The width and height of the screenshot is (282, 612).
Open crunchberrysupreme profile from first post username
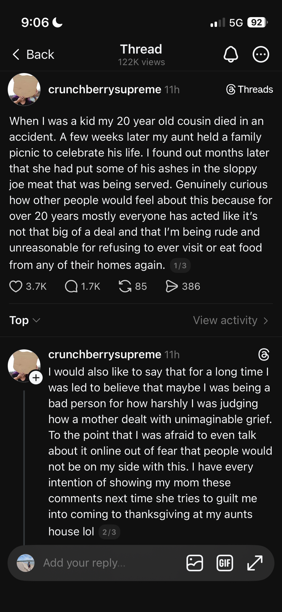(x=104, y=90)
